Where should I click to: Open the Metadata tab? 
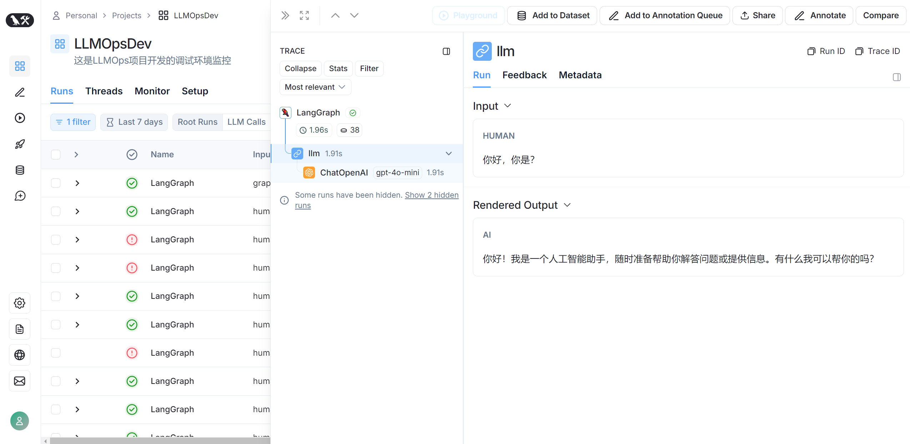point(580,75)
